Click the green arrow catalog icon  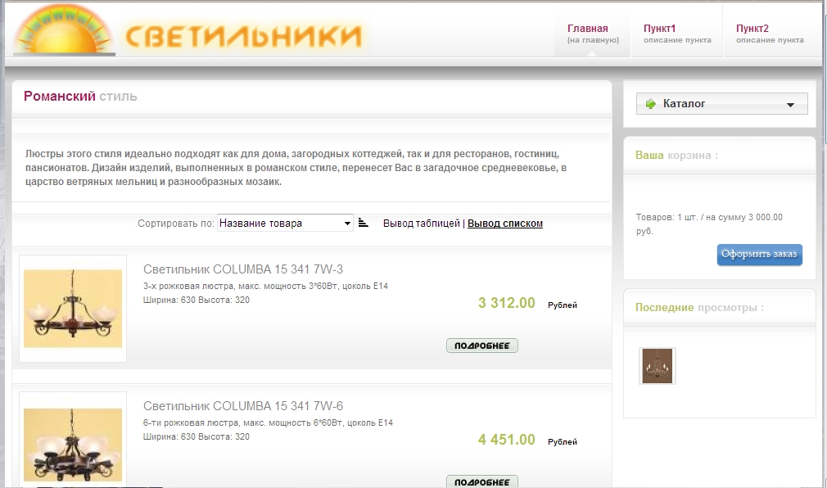pyautogui.click(x=651, y=103)
